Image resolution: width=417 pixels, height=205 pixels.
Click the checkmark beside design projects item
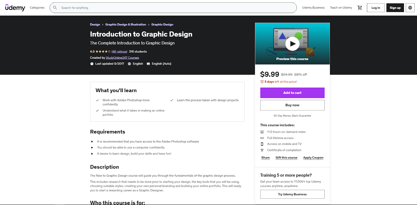pyautogui.click(x=172, y=100)
